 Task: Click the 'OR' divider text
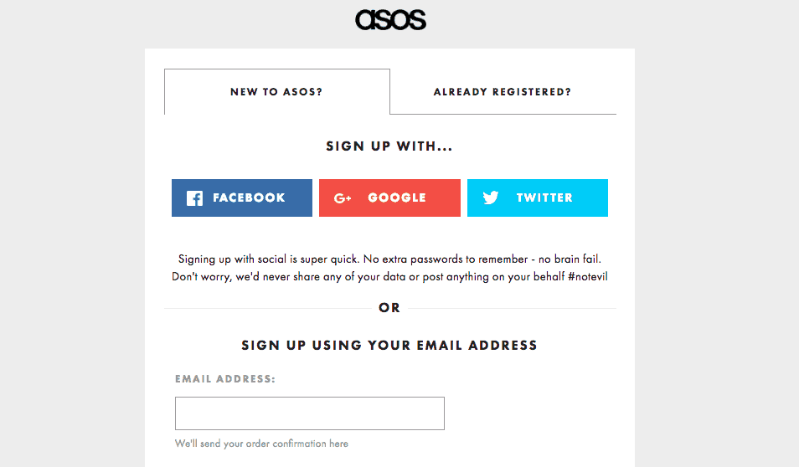coord(389,308)
